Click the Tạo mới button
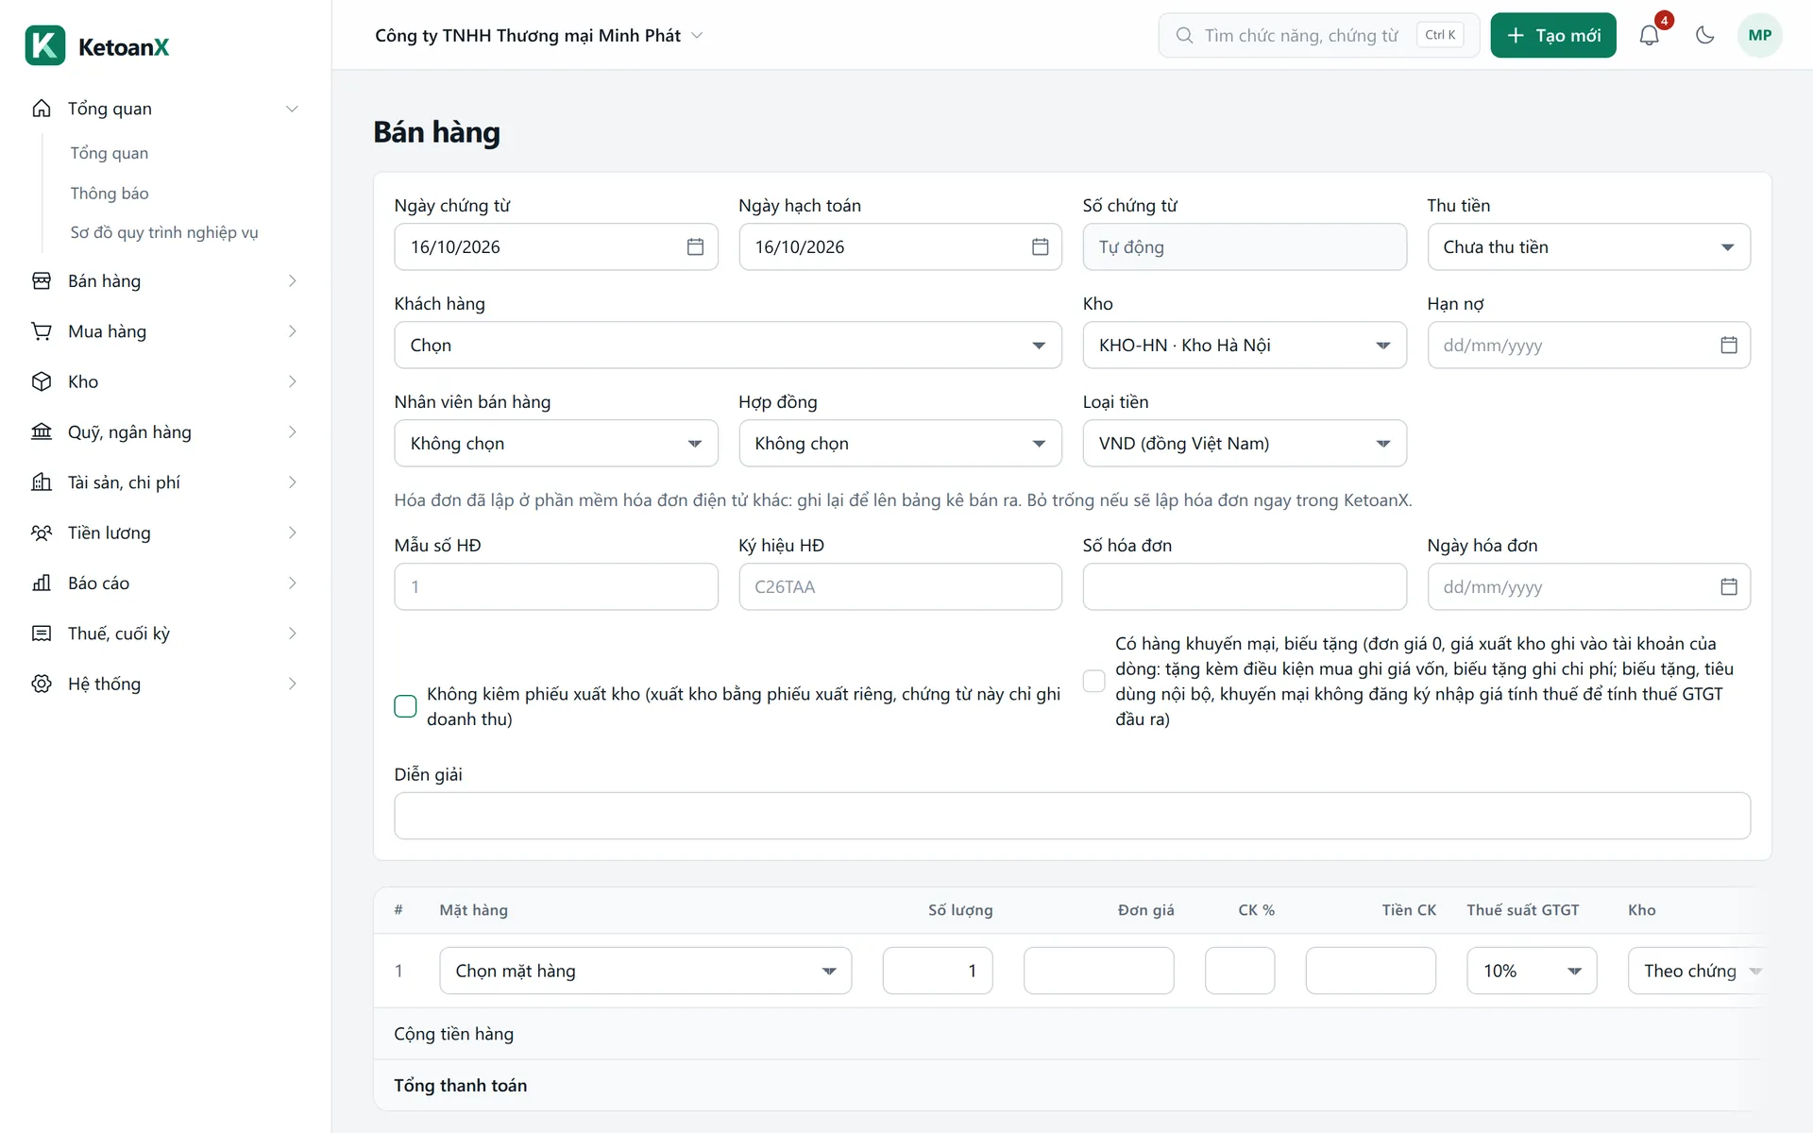1813x1133 pixels. click(1552, 35)
